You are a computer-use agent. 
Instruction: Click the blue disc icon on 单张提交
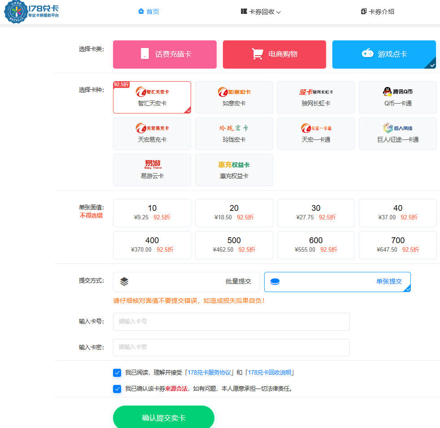275,281
